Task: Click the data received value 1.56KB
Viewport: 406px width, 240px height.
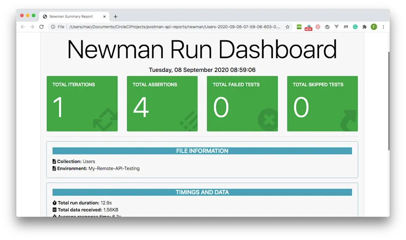Action: pyautogui.click(x=111, y=210)
